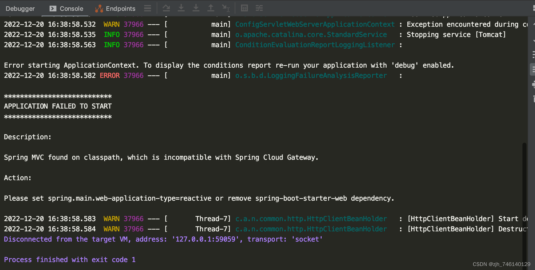This screenshot has width=535, height=270.
Task: Switch to the Debugger tab
Action: coord(20,8)
